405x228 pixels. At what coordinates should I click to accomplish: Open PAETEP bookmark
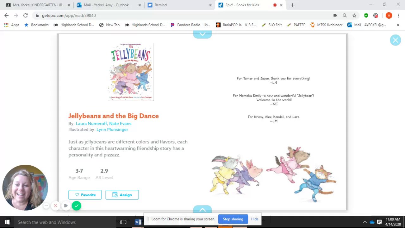click(296, 25)
